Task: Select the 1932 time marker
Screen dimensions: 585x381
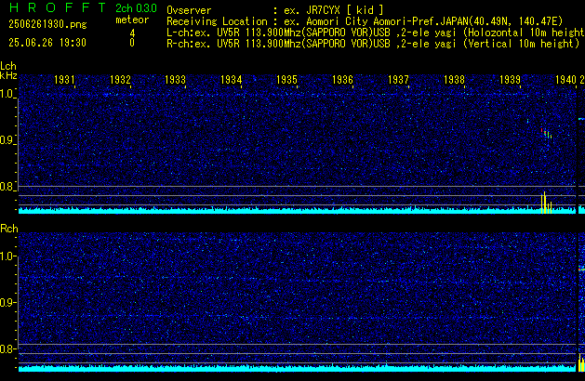Action: tap(121, 80)
